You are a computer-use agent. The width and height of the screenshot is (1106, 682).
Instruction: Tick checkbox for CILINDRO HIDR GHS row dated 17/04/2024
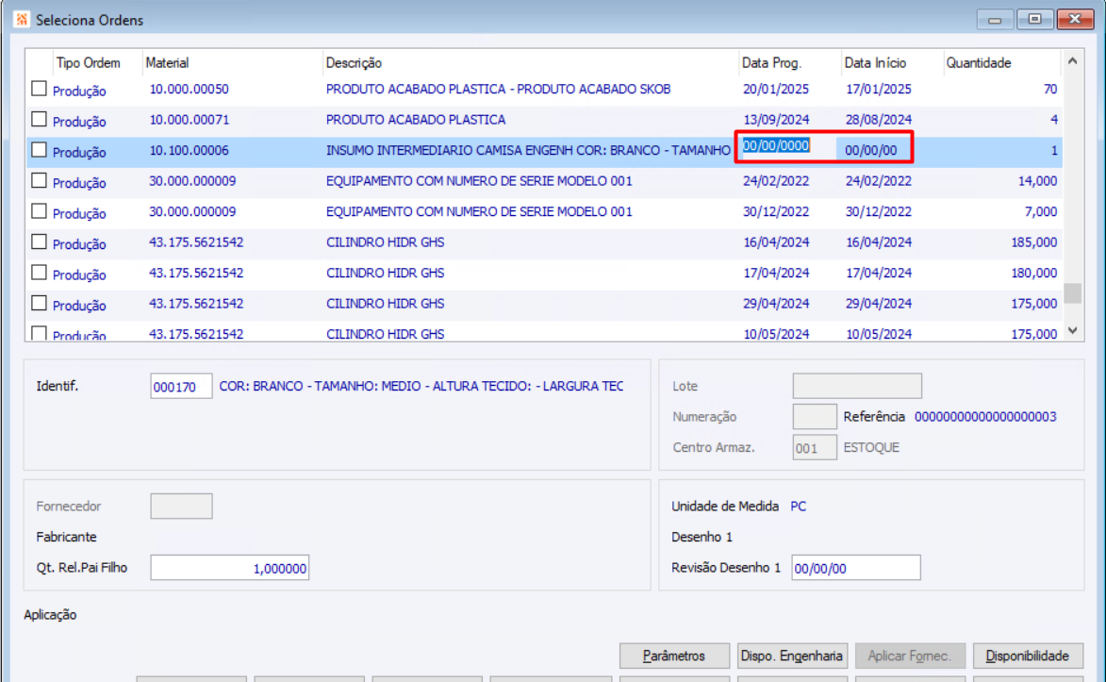[39, 273]
